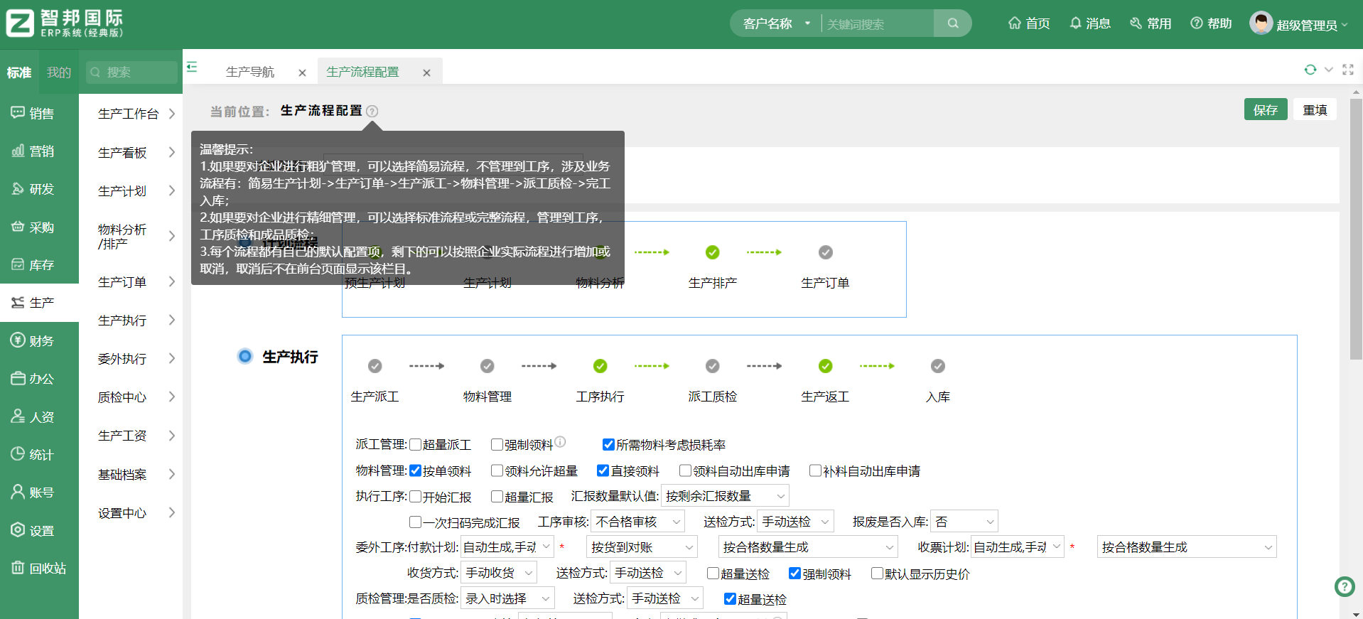
Task: Open the 客户名称 search type dropdown
Action: [x=776, y=23]
